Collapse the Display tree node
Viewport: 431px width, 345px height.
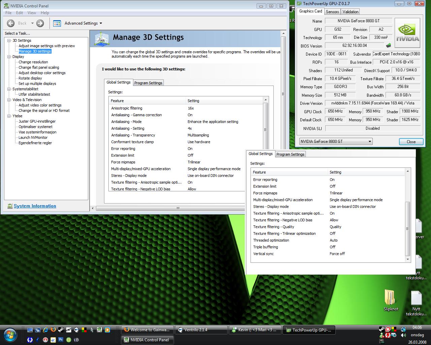pyautogui.click(x=9, y=57)
